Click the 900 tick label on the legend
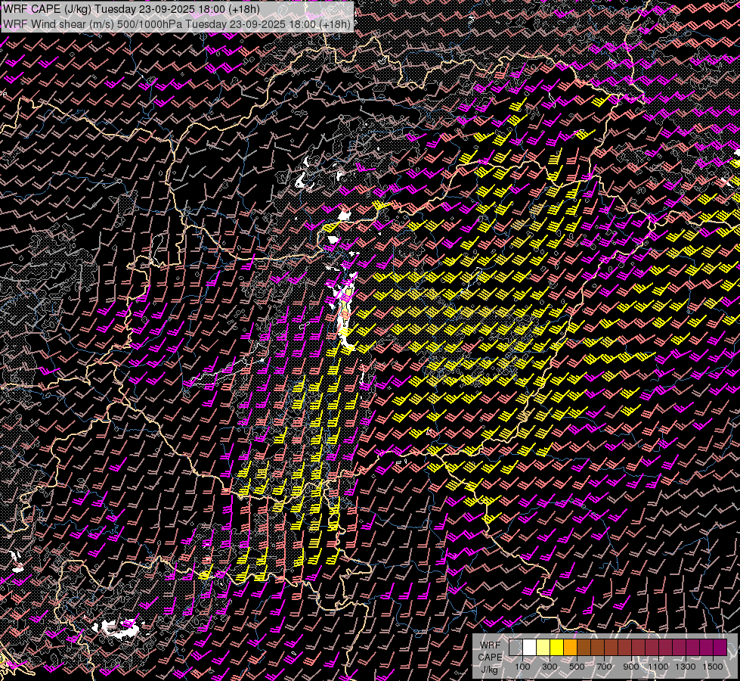This screenshot has width=740, height=681. [x=631, y=667]
